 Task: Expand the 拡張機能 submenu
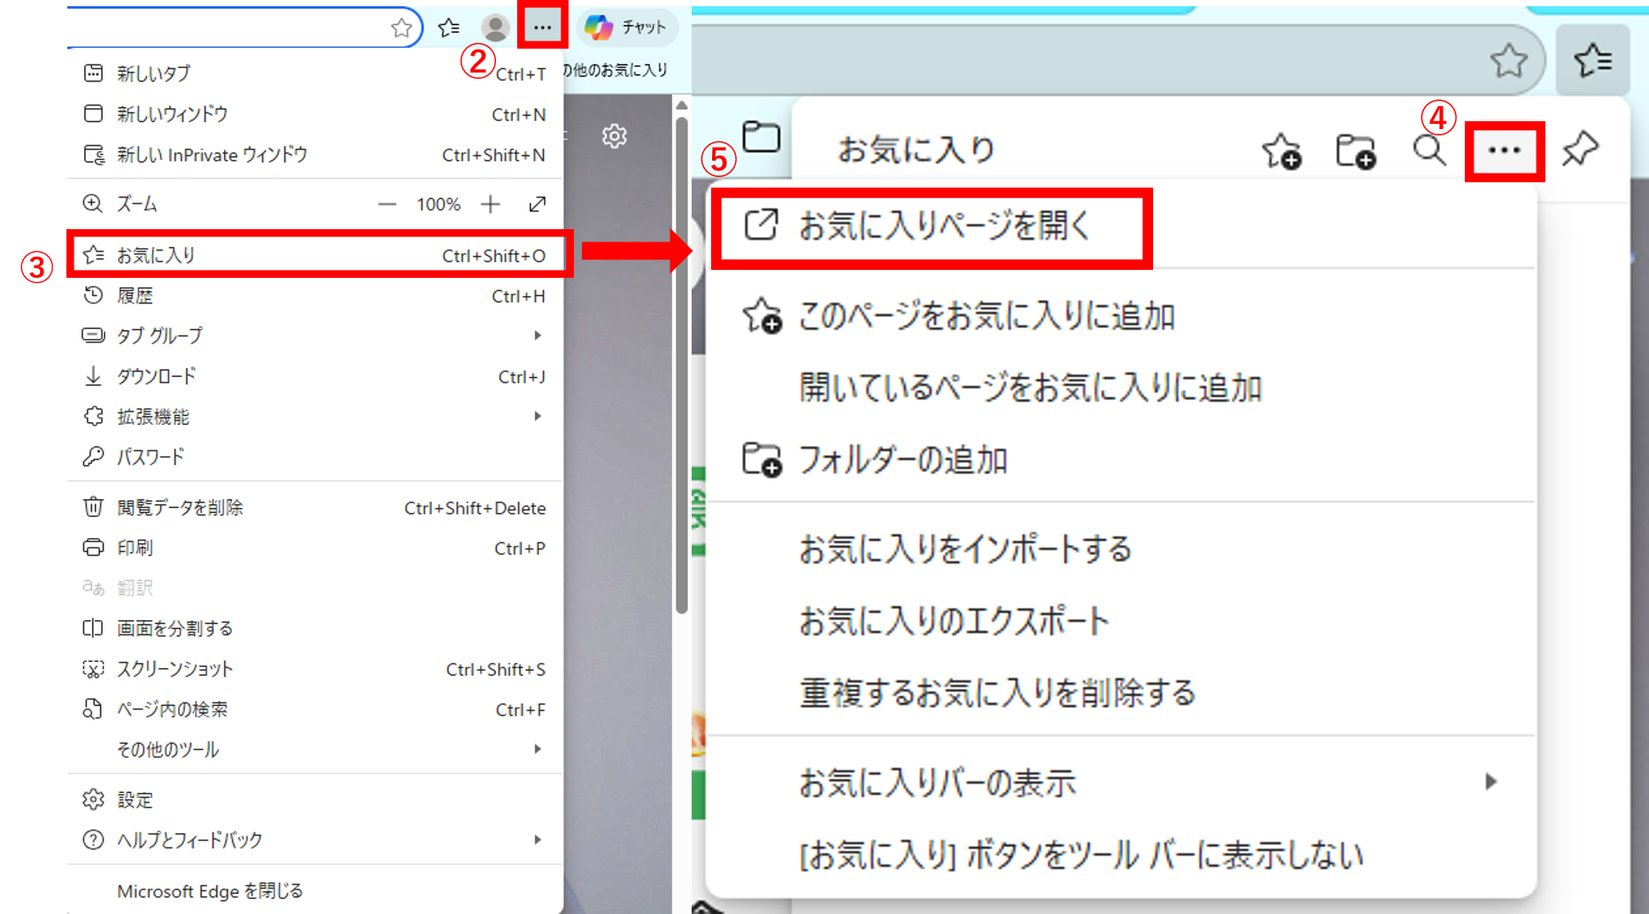tap(537, 416)
